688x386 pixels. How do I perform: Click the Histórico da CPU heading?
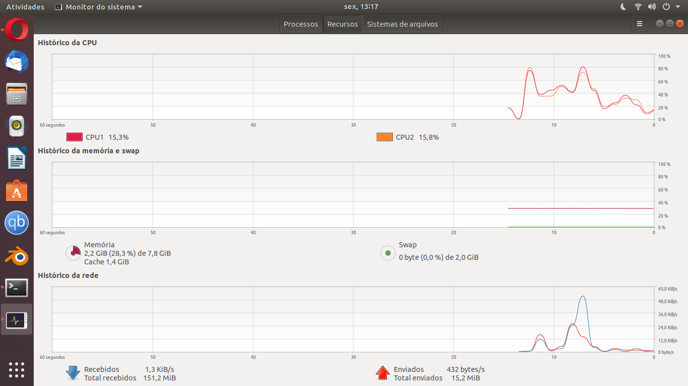[x=67, y=43]
